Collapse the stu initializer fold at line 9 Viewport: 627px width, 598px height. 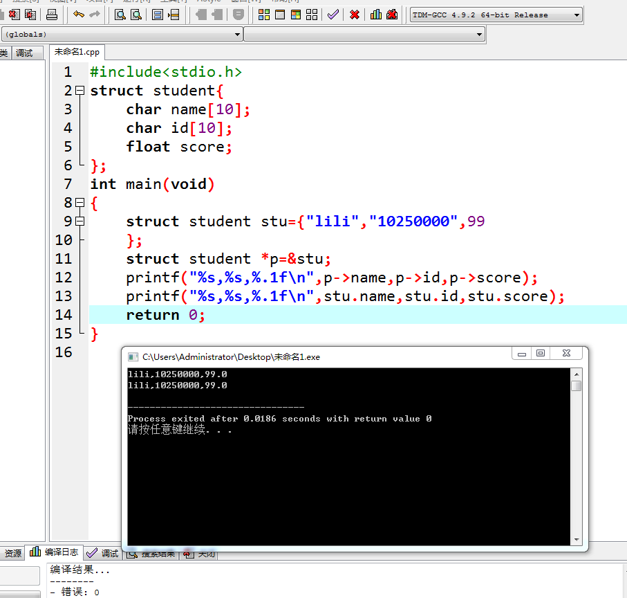(80, 221)
